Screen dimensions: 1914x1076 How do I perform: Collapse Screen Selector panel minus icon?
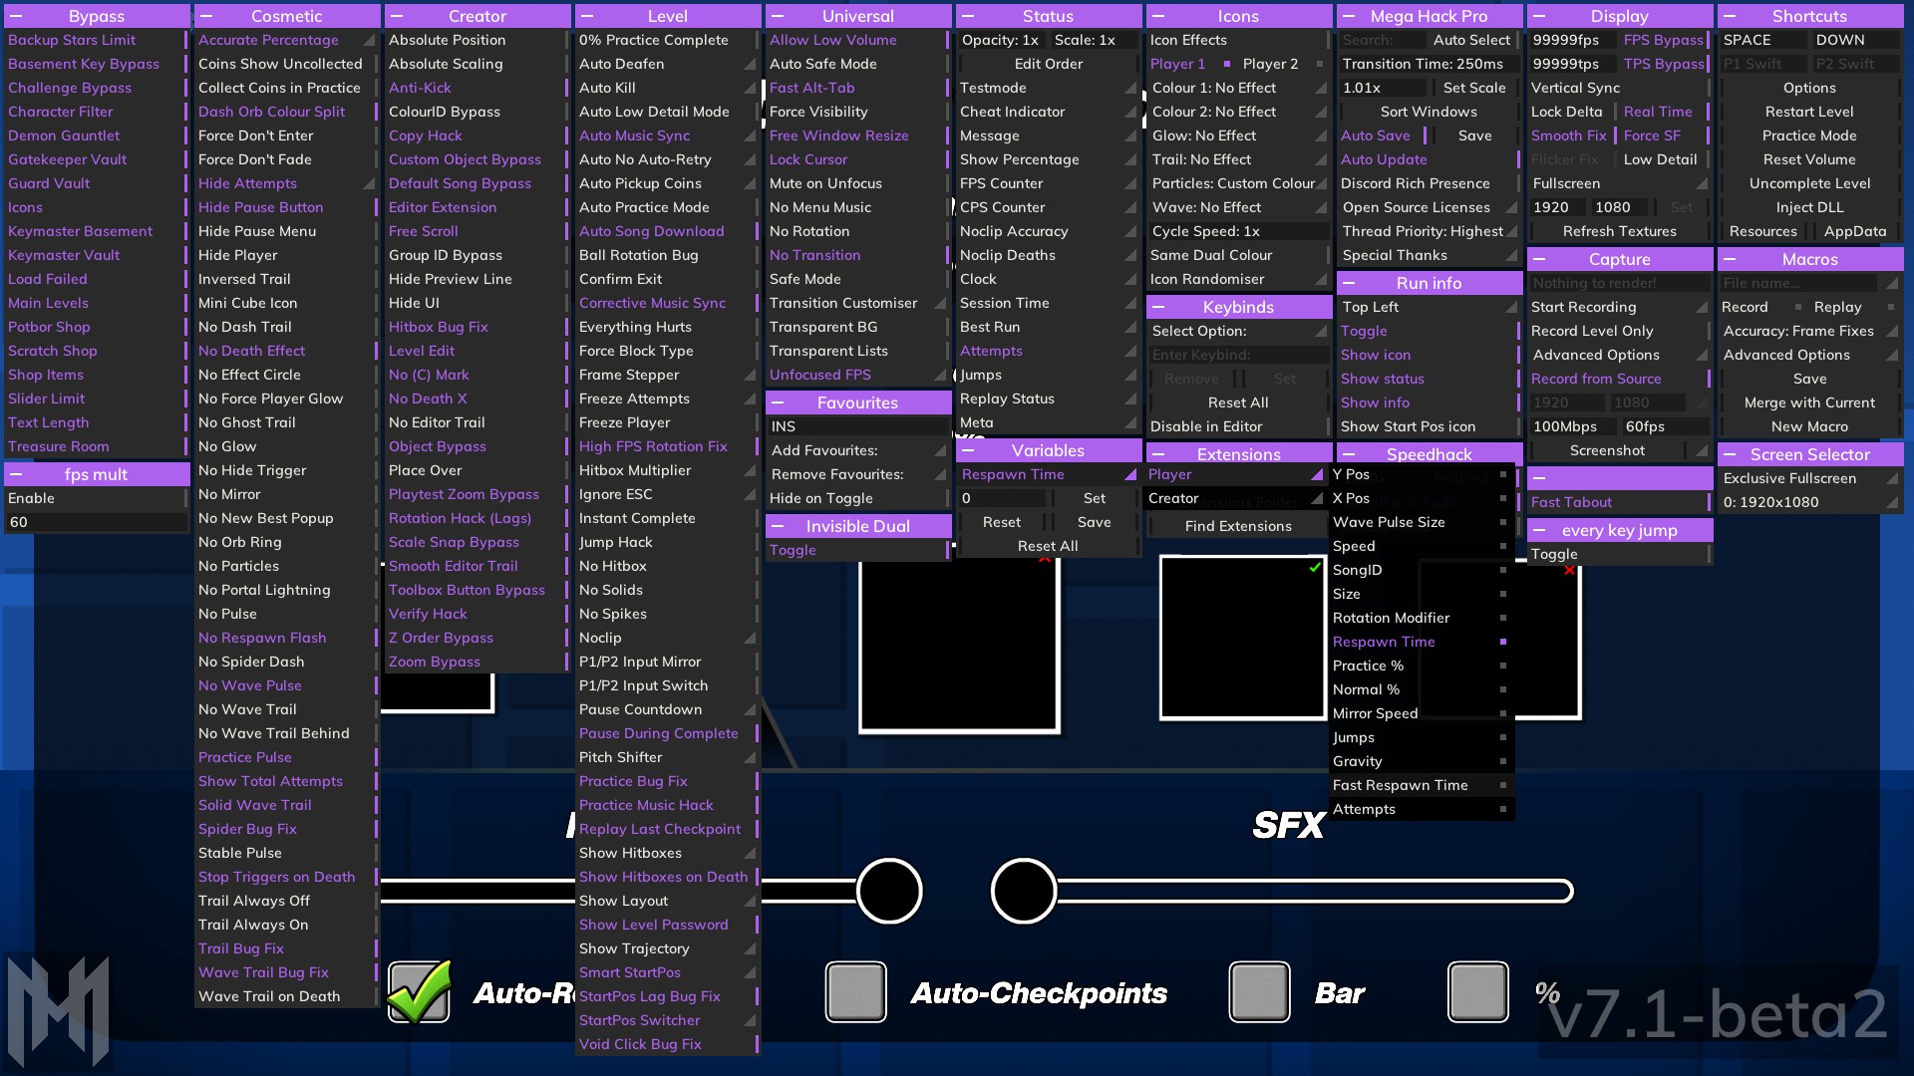[1730, 454]
